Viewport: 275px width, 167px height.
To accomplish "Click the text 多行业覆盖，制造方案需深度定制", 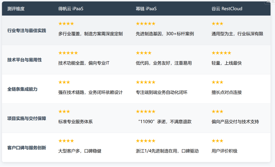I will [x=90, y=34].
